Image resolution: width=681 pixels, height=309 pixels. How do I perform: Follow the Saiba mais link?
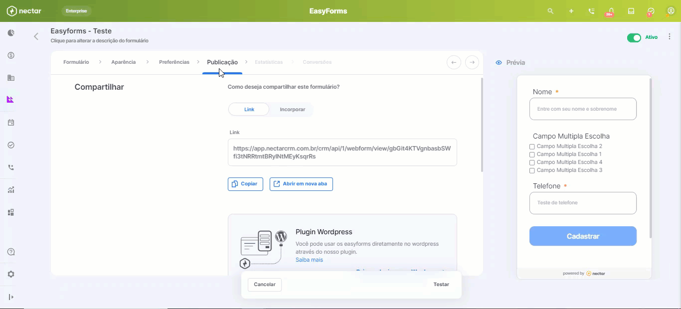click(x=309, y=260)
